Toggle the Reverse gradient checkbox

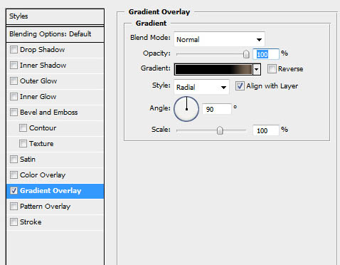[272, 69]
